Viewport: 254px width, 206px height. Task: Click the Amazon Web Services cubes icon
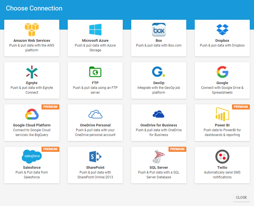[32, 30]
